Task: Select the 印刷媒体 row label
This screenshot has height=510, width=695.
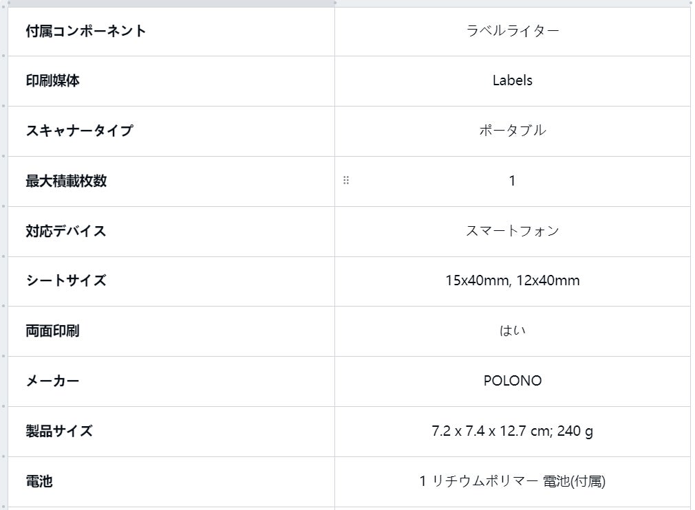Action: point(53,80)
